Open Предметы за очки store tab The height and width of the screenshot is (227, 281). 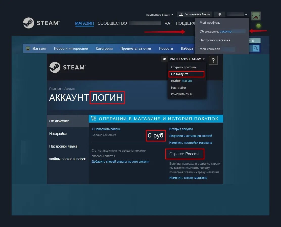[136, 48]
